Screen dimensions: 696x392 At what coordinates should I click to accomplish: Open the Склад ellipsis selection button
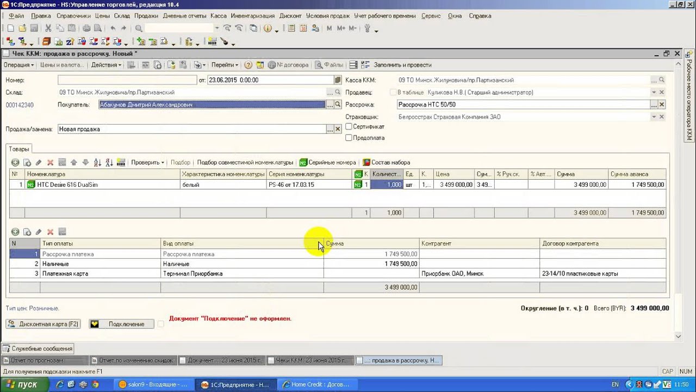pyautogui.click(x=330, y=93)
